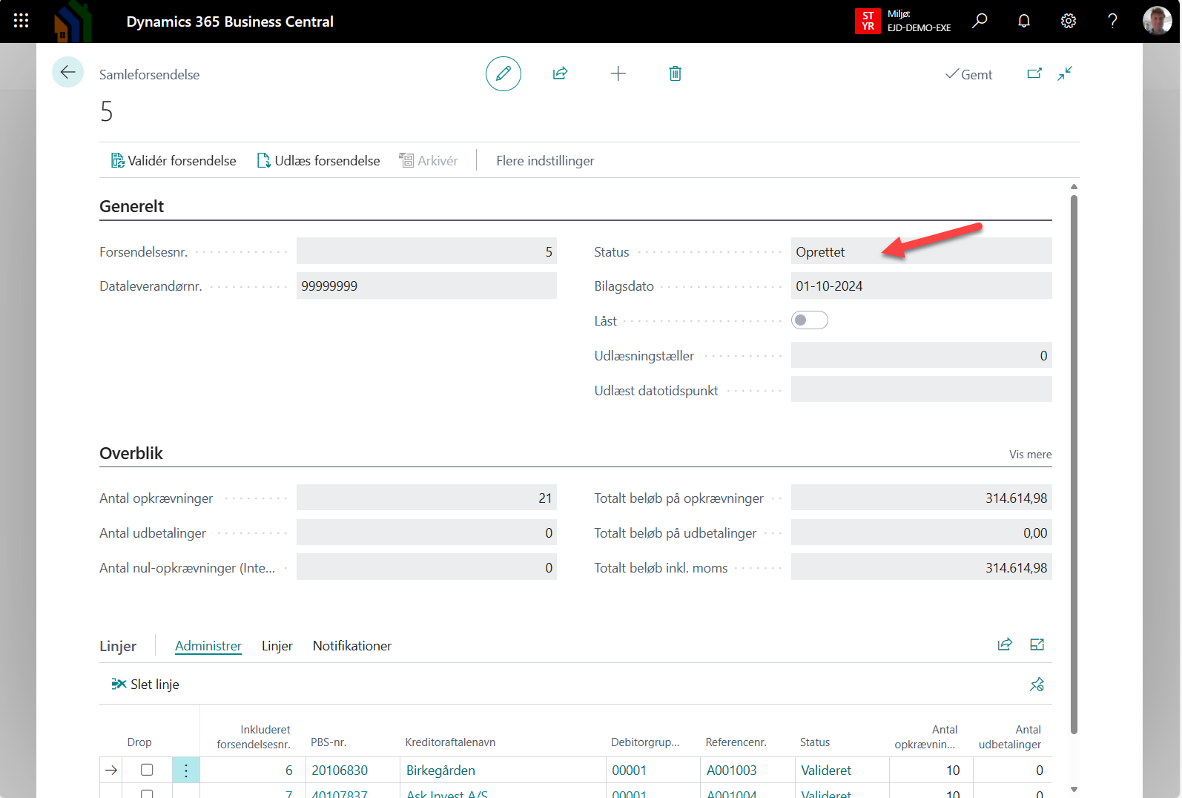The height and width of the screenshot is (798, 1182).
Task: Select the Administrer tab
Action: (x=208, y=646)
